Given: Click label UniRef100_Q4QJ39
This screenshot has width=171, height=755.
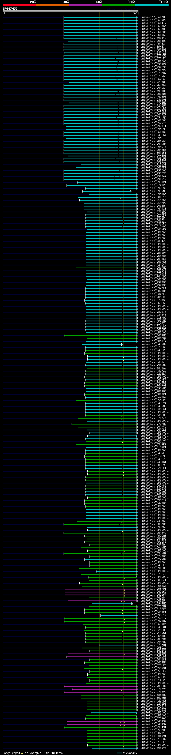Looking at the screenshot, I should pos(153,721).
